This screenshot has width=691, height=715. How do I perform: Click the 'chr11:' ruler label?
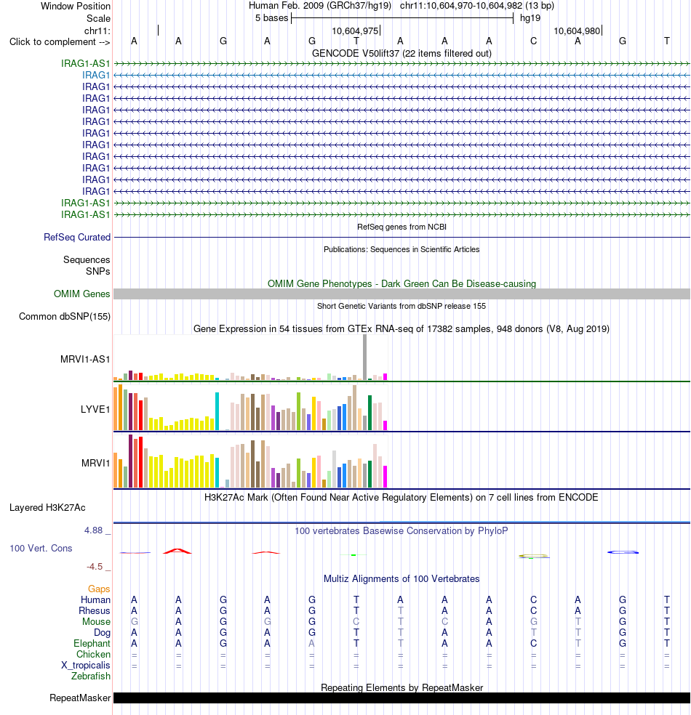point(97,31)
